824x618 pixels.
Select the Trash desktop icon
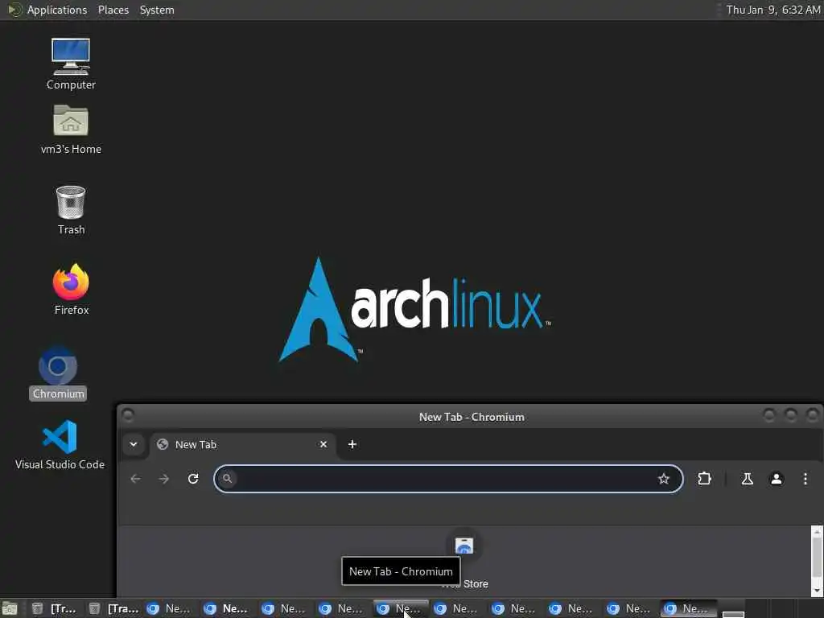click(71, 210)
